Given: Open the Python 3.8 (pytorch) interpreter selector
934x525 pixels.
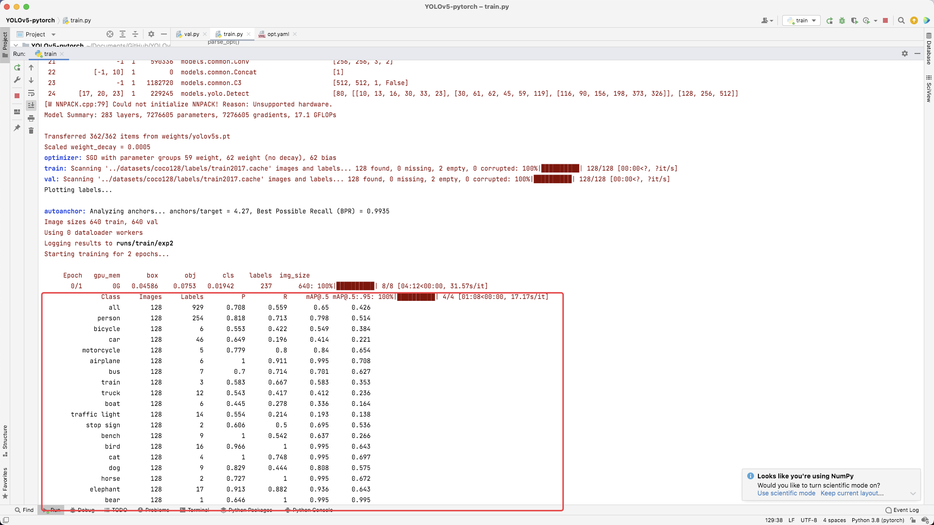Looking at the screenshot, I should pos(878,520).
